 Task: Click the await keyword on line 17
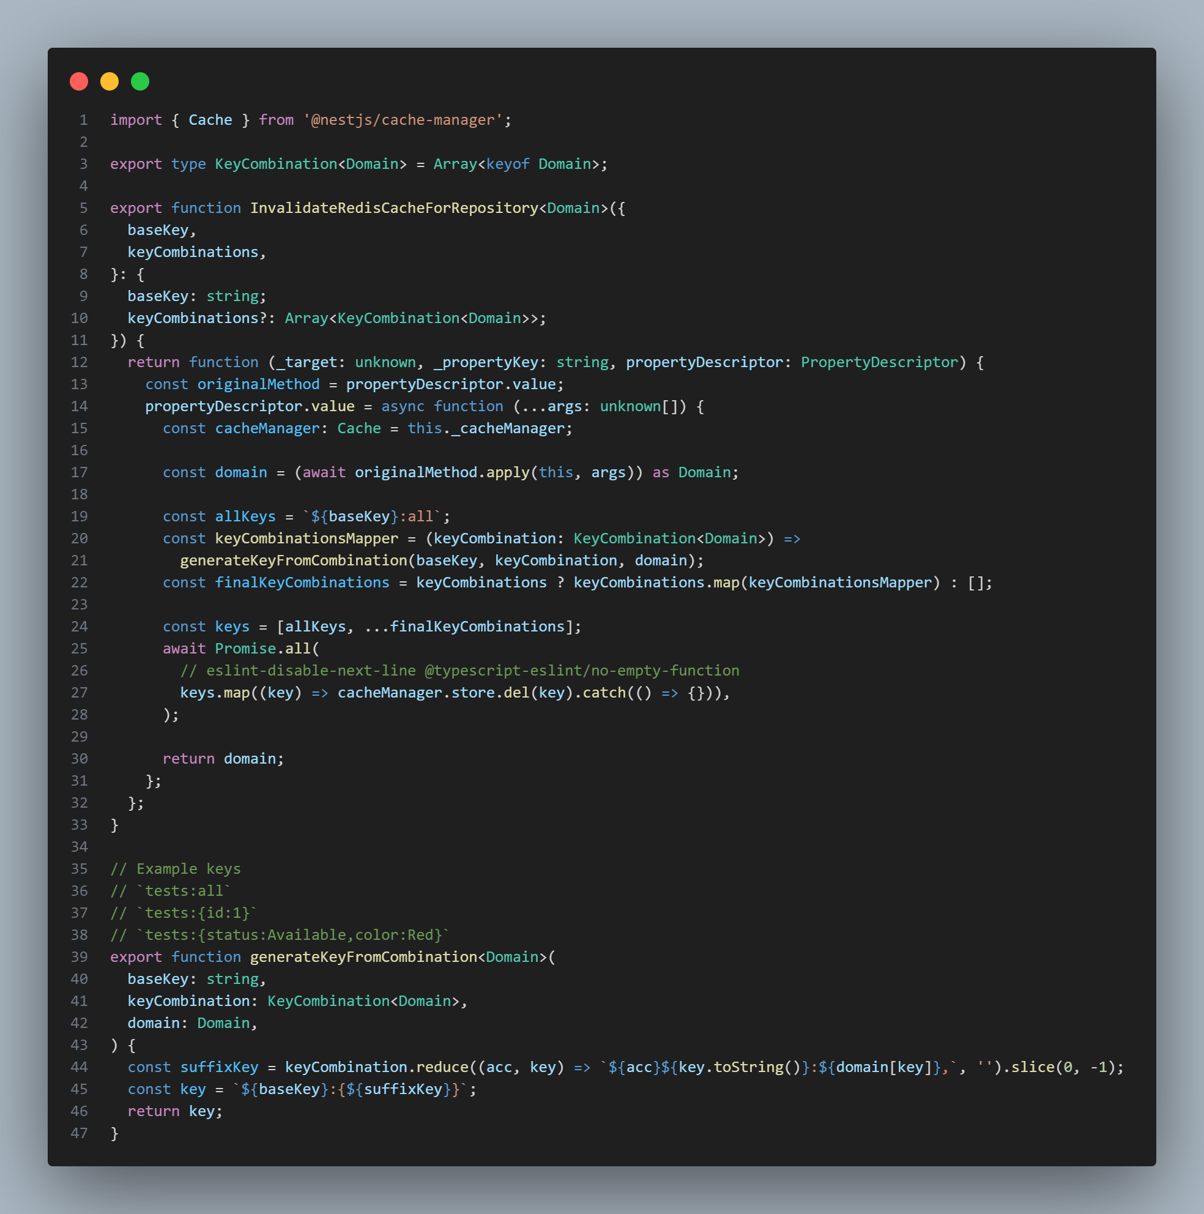pos(324,472)
